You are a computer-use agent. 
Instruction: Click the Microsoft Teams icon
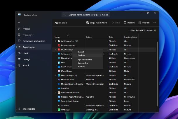coord(59,80)
